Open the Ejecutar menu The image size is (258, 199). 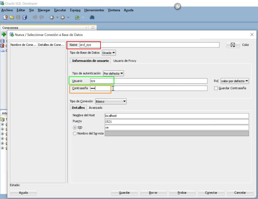(x=60, y=10)
